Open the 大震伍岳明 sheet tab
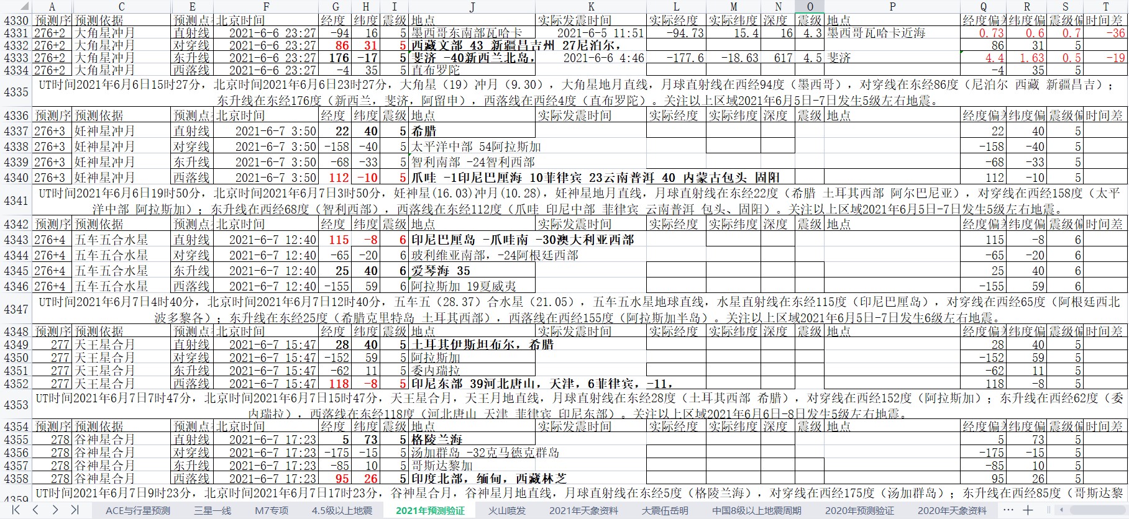 (x=665, y=510)
